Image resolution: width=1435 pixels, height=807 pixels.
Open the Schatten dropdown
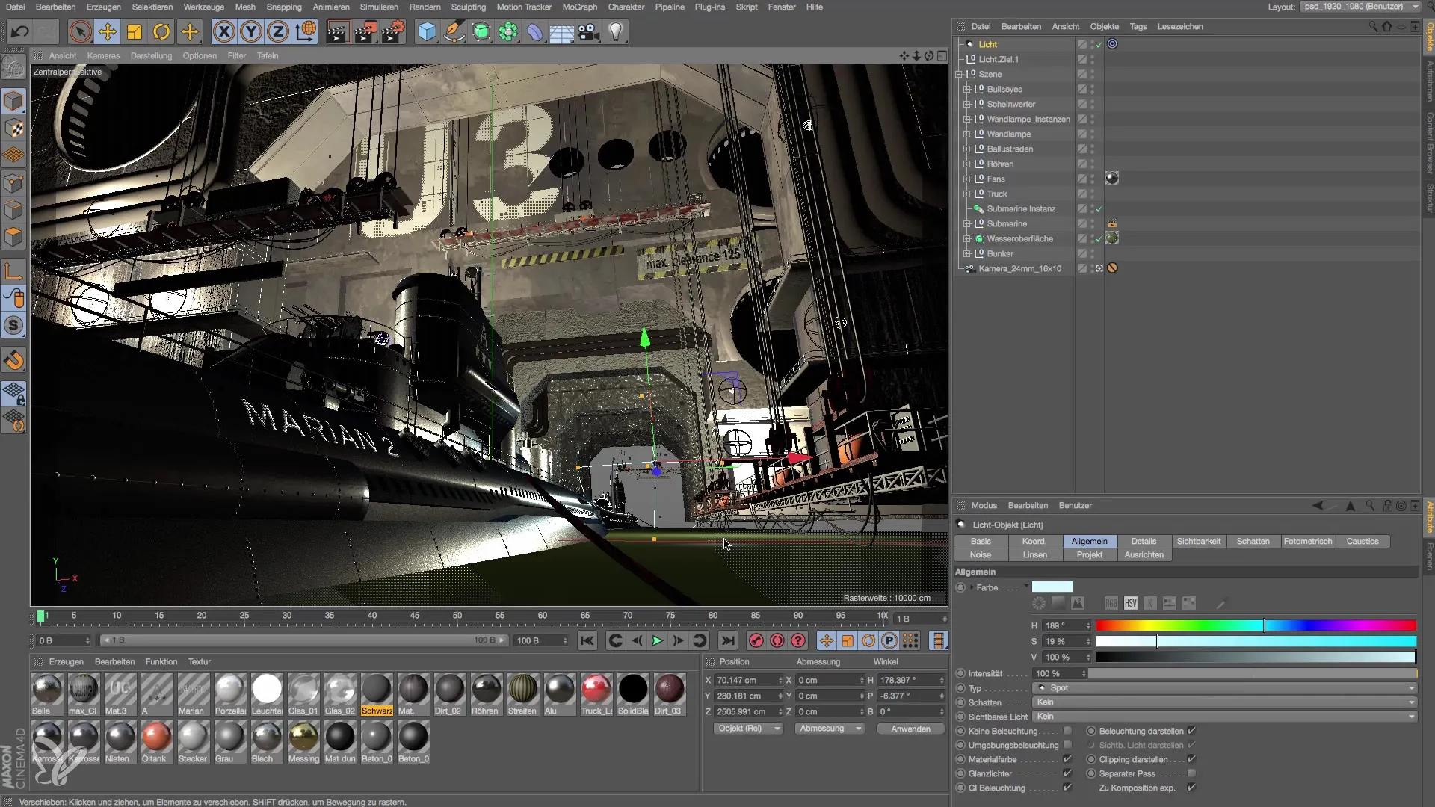[x=1225, y=702]
